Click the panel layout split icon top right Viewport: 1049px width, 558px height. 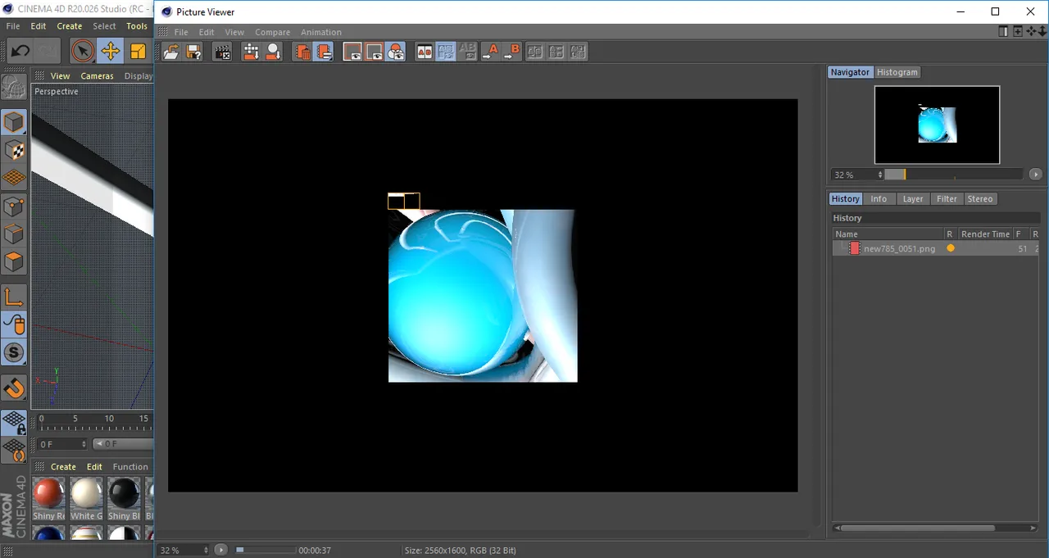[1003, 31]
